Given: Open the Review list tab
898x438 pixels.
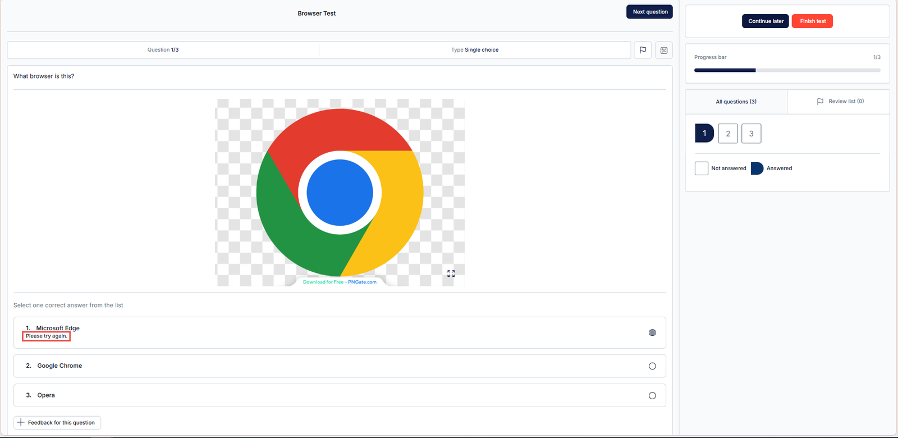Looking at the screenshot, I should pos(840,102).
